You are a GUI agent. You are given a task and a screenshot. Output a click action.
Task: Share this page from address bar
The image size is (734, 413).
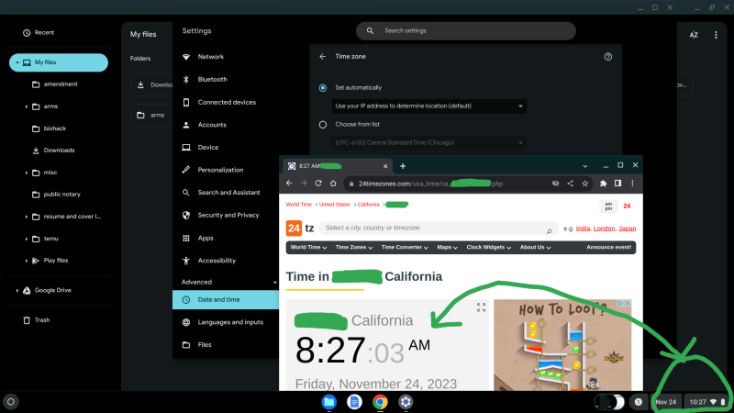click(570, 184)
